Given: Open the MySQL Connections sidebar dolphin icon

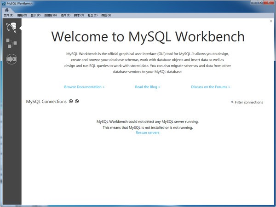Looking at the screenshot, I should pos(11,28).
